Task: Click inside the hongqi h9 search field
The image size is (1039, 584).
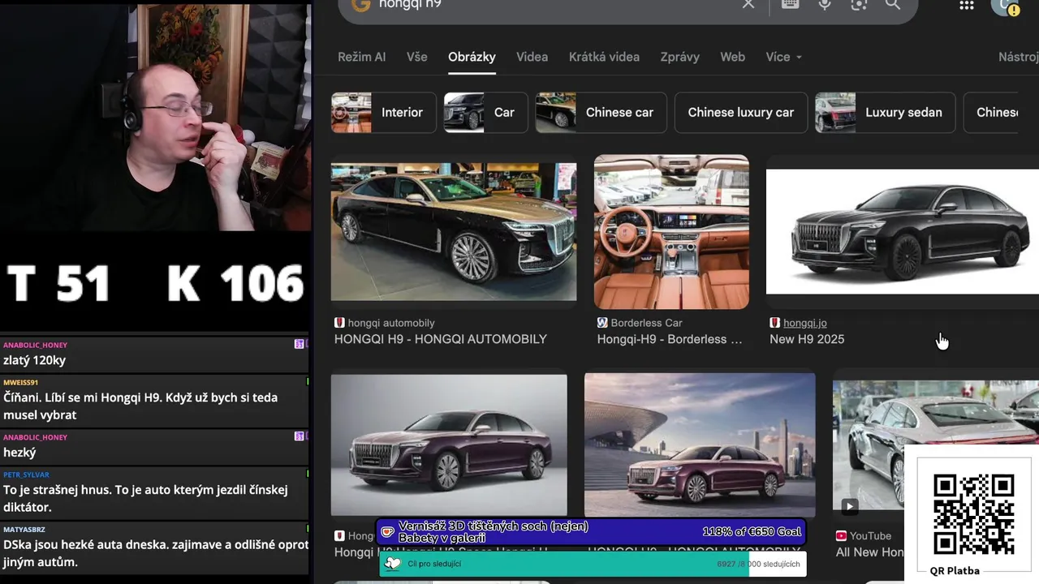Action: point(552,4)
